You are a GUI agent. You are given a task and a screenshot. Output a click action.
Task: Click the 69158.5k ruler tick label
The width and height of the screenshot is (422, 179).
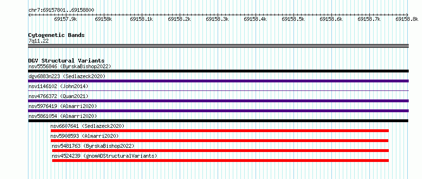point(294,19)
